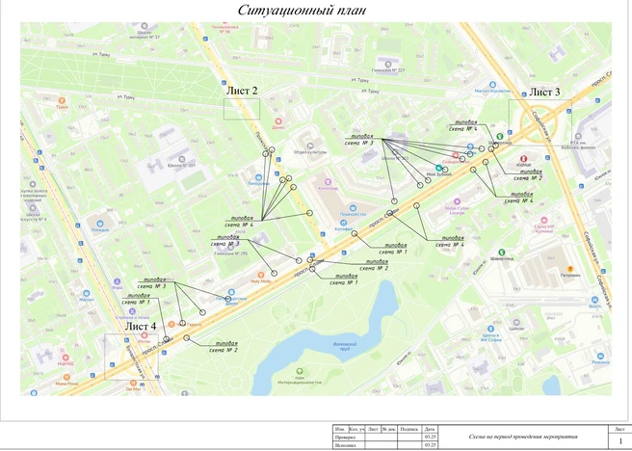Click the Схема на период проведения мероприятия caption

coord(523,437)
